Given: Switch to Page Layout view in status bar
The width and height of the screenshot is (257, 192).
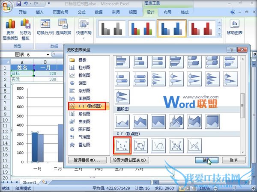Looking at the screenshot, I should pyautogui.click(x=188, y=188).
